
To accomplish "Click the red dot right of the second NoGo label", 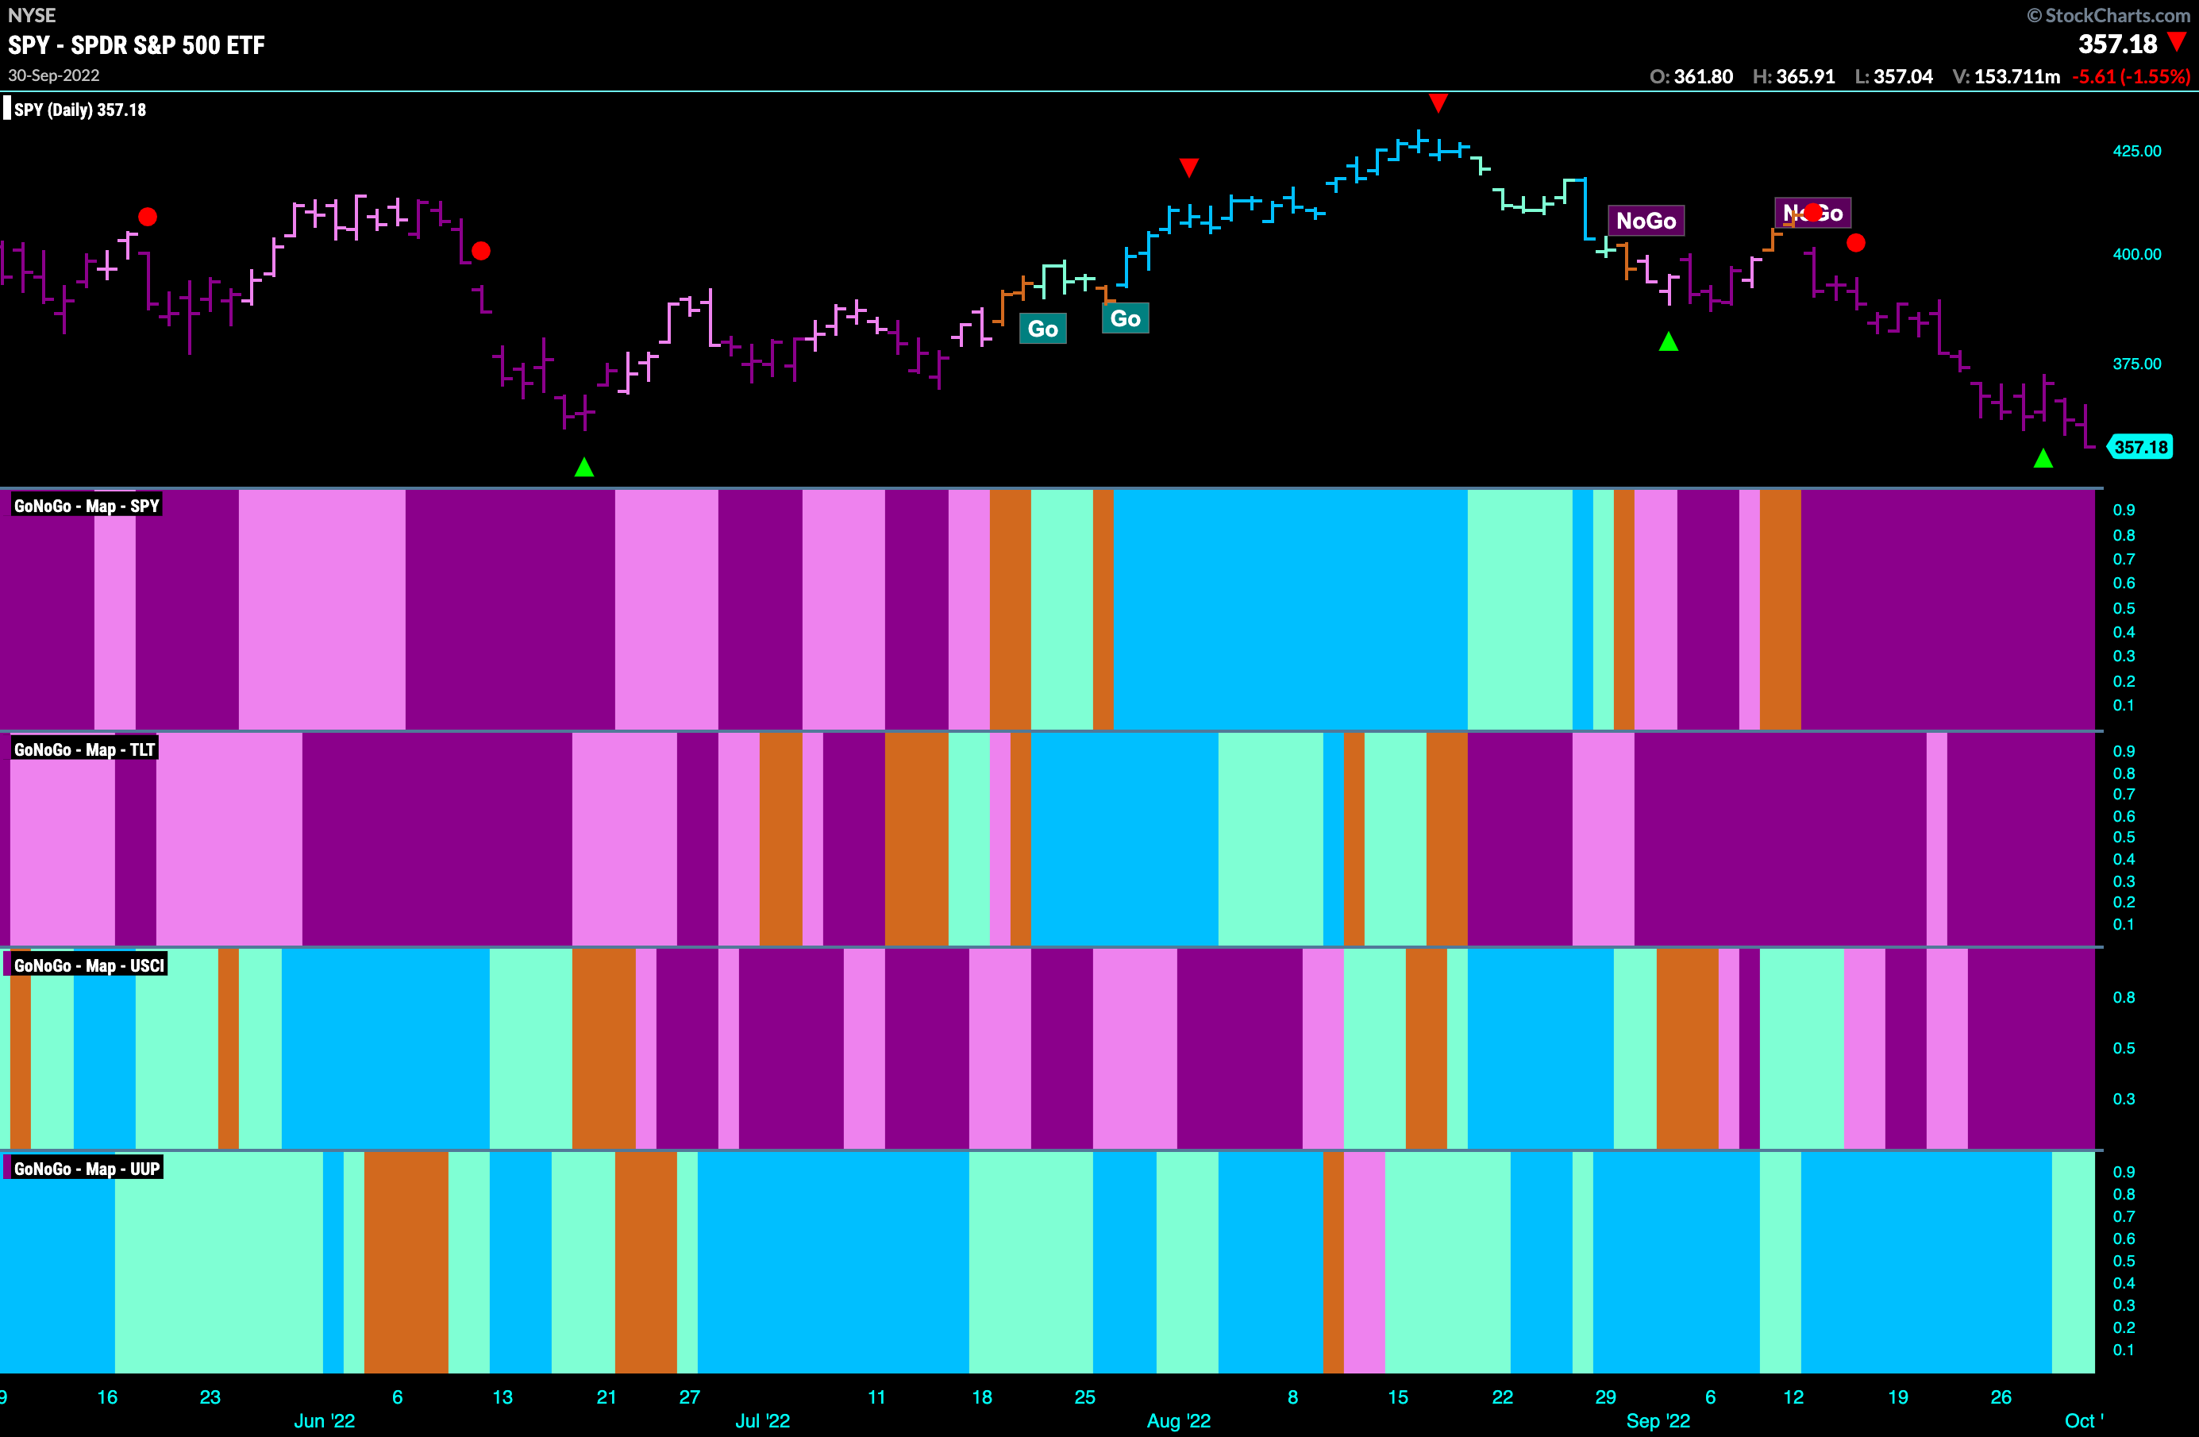I will pos(1856,243).
